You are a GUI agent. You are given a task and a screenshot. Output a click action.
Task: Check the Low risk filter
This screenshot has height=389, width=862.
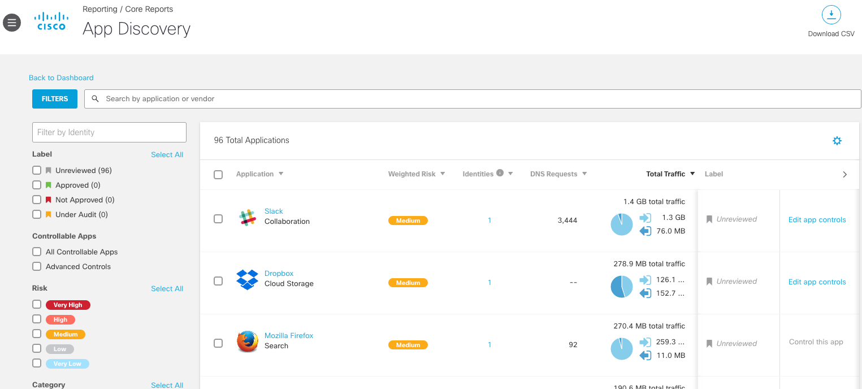pyautogui.click(x=37, y=348)
